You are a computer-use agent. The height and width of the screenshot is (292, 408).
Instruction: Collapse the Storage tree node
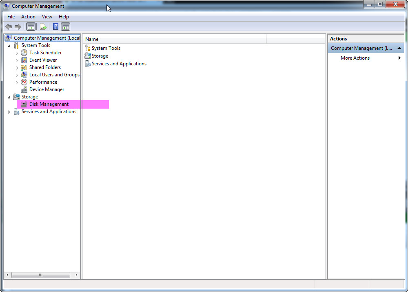click(9, 97)
